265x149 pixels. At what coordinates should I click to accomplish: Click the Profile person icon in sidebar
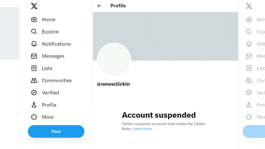(34, 105)
